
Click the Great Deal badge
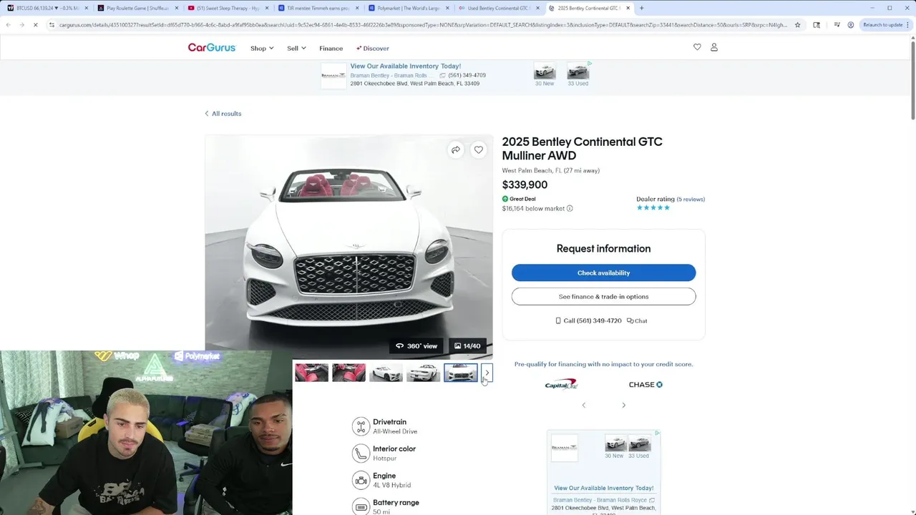click(519, 199)
